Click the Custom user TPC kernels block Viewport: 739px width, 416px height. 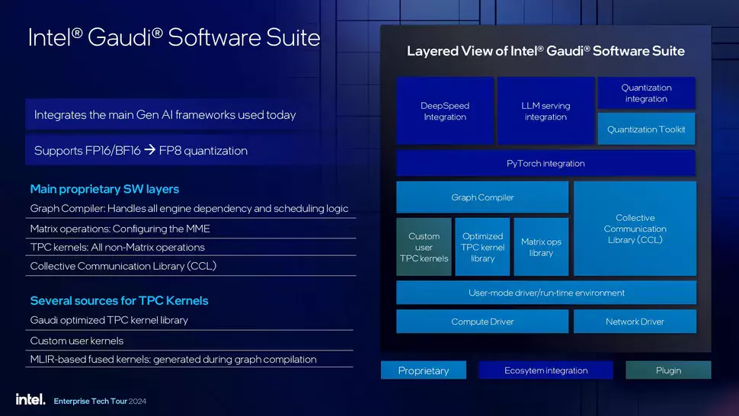click(424, 247)
